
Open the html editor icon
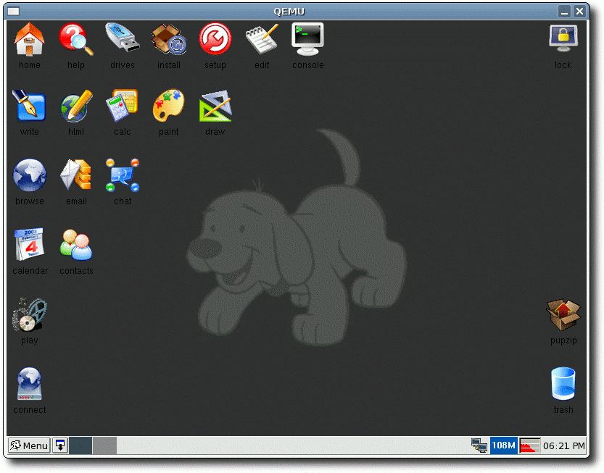[76, 106]
